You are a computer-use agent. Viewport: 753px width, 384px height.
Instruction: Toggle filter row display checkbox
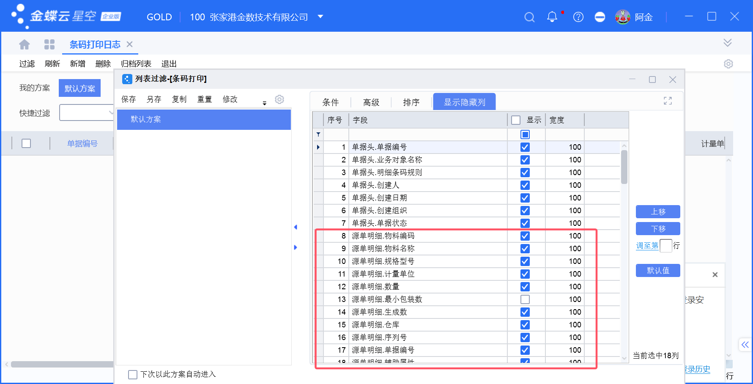tap(525, 134)
